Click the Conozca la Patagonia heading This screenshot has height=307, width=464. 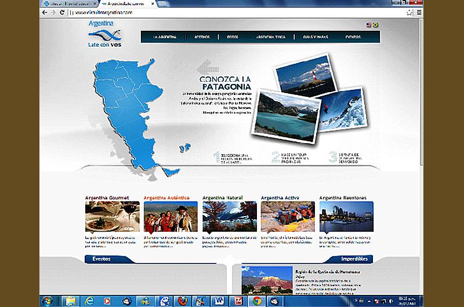[x=225, y=83]
